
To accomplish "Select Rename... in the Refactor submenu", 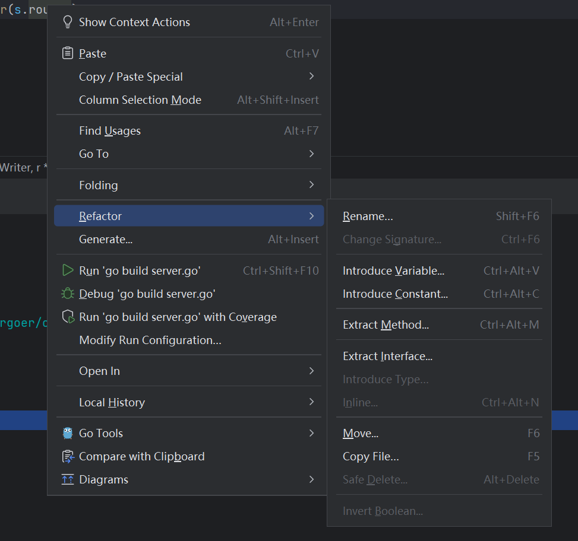I will 368,217.
